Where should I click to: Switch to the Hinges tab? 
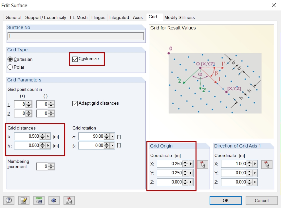[x=98, y=17]
